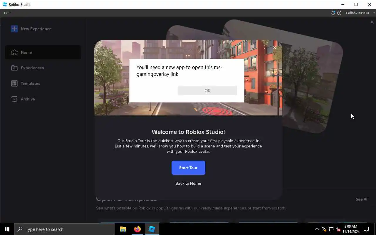Click the Templates layout icon

14,83
